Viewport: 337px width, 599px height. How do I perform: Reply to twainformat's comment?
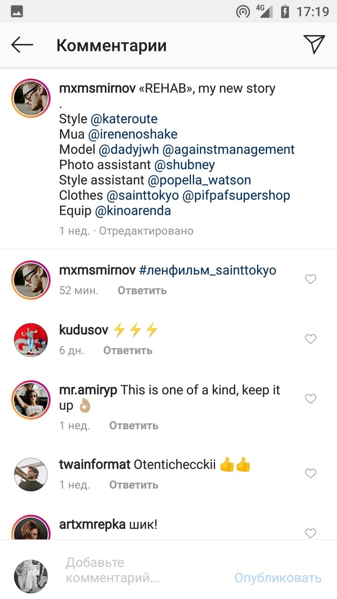[134, 485]
